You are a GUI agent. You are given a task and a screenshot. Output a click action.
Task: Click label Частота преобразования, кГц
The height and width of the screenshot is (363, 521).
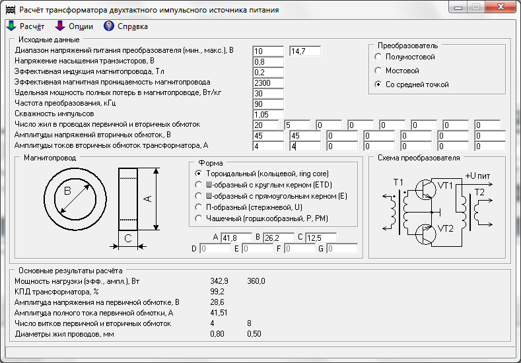[x=65, y=103]
